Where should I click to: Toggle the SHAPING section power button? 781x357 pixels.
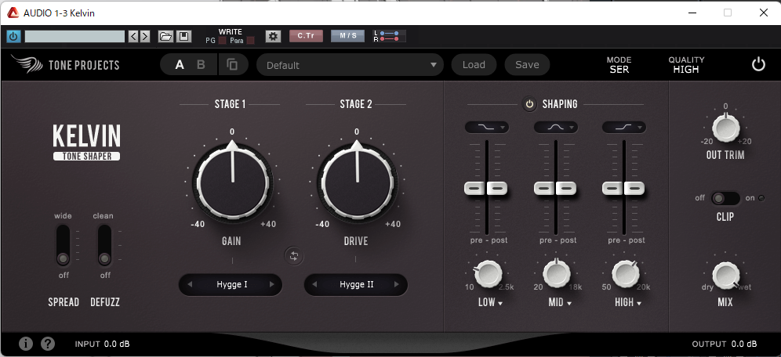pyautogui.click(x=529, y=104)
